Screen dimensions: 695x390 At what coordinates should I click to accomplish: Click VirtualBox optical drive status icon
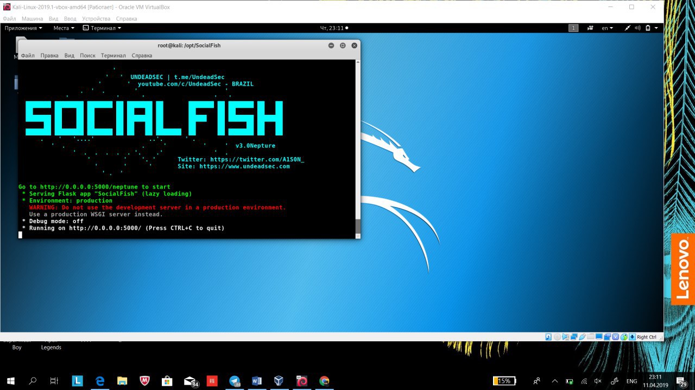pyautogui.click(x=557, y=337)
